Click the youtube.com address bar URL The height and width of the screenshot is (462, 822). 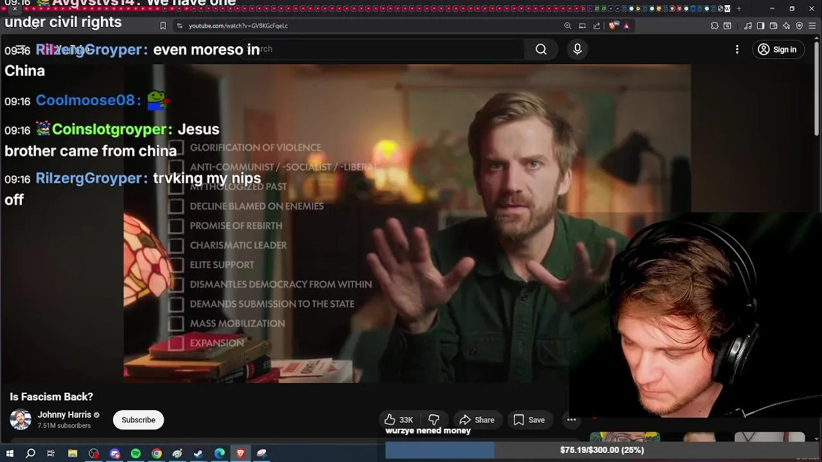[x=238, y=26]
